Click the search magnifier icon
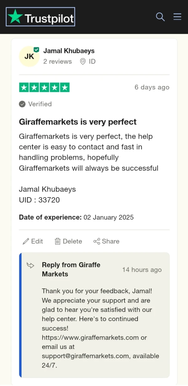The height and width of the screenshot is (386, 188). click(x=160, y=17)
